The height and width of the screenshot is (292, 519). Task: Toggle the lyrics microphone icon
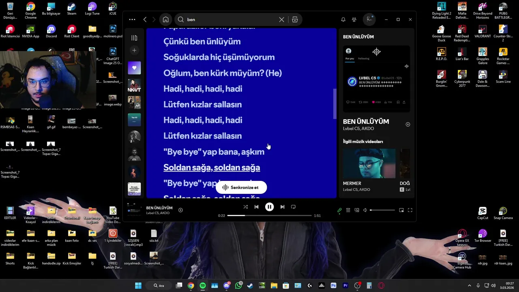[x=339, y=210]
